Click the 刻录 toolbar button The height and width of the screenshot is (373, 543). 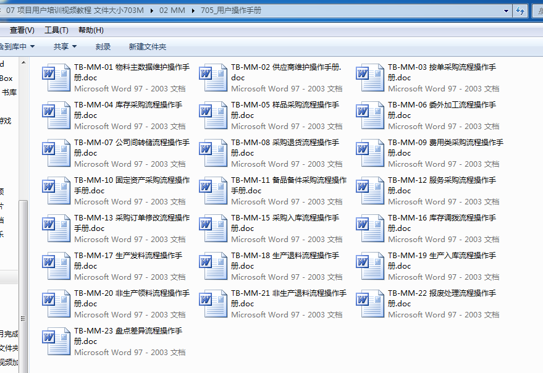[x=103, y=46]
